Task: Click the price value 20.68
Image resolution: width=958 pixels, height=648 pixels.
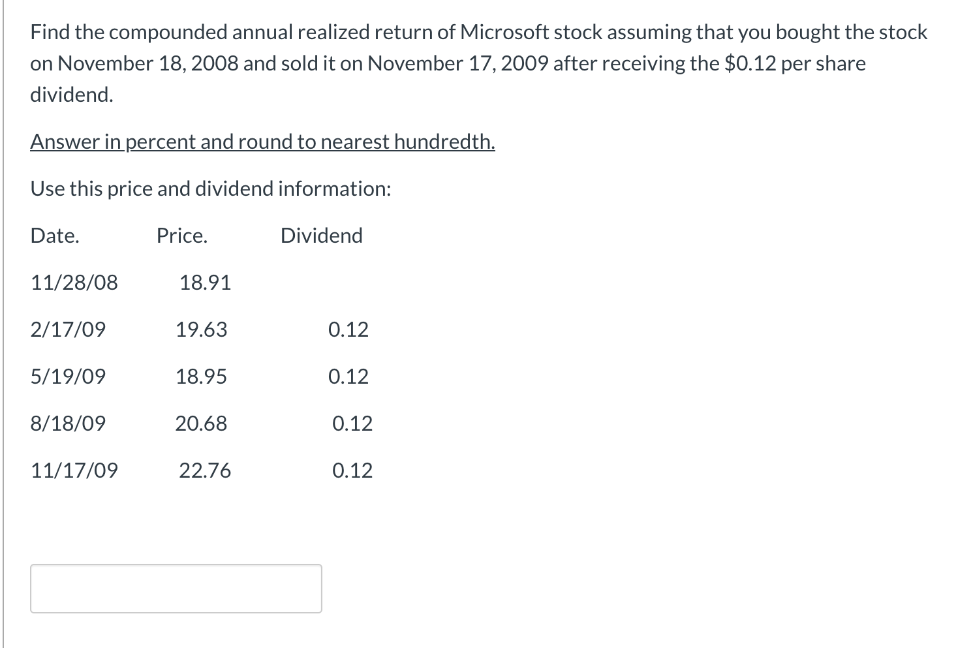Action: point(201,423)
